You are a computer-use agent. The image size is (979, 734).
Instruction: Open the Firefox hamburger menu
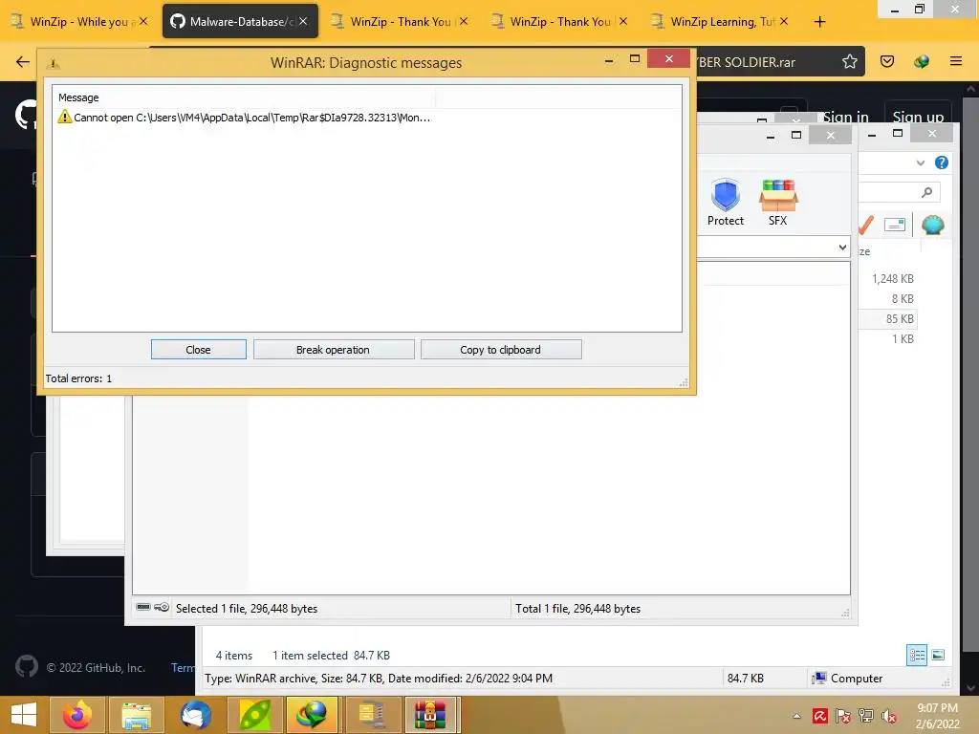coord(955,61)
